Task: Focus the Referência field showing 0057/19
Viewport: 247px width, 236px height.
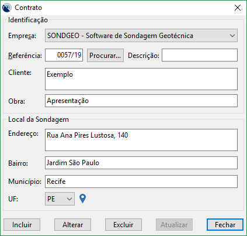Action: [64, 55]
